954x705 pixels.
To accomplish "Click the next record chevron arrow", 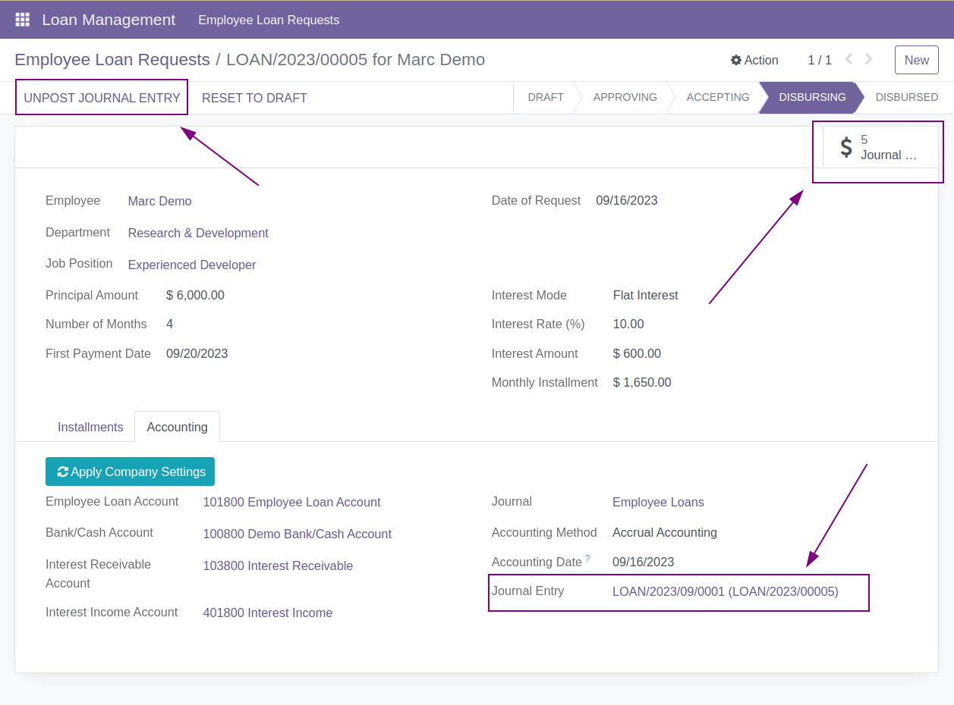I will pyautogui.click(x=868, y=58).
